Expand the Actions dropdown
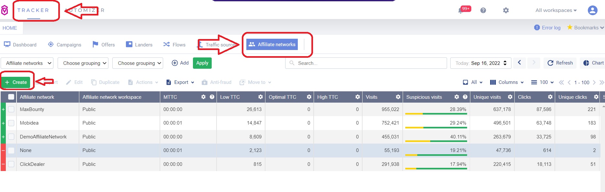The height and width of the screenshot is (192, 605). click(x=143, y=82)
